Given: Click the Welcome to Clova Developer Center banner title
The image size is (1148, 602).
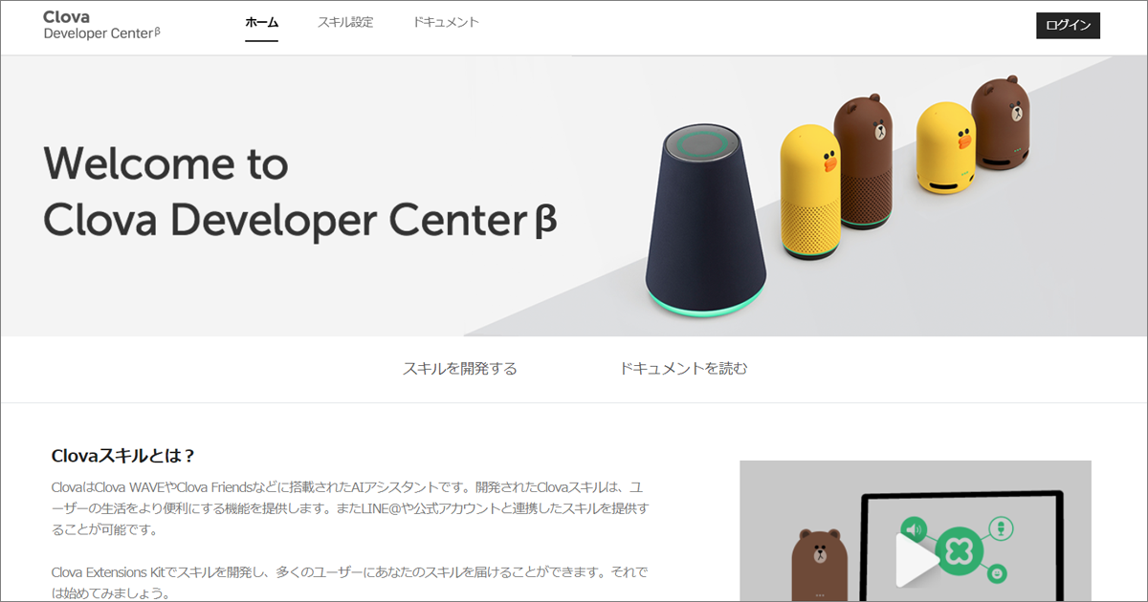Looking at the screenshot, I should pyautogui.click(x=299, y=192).
